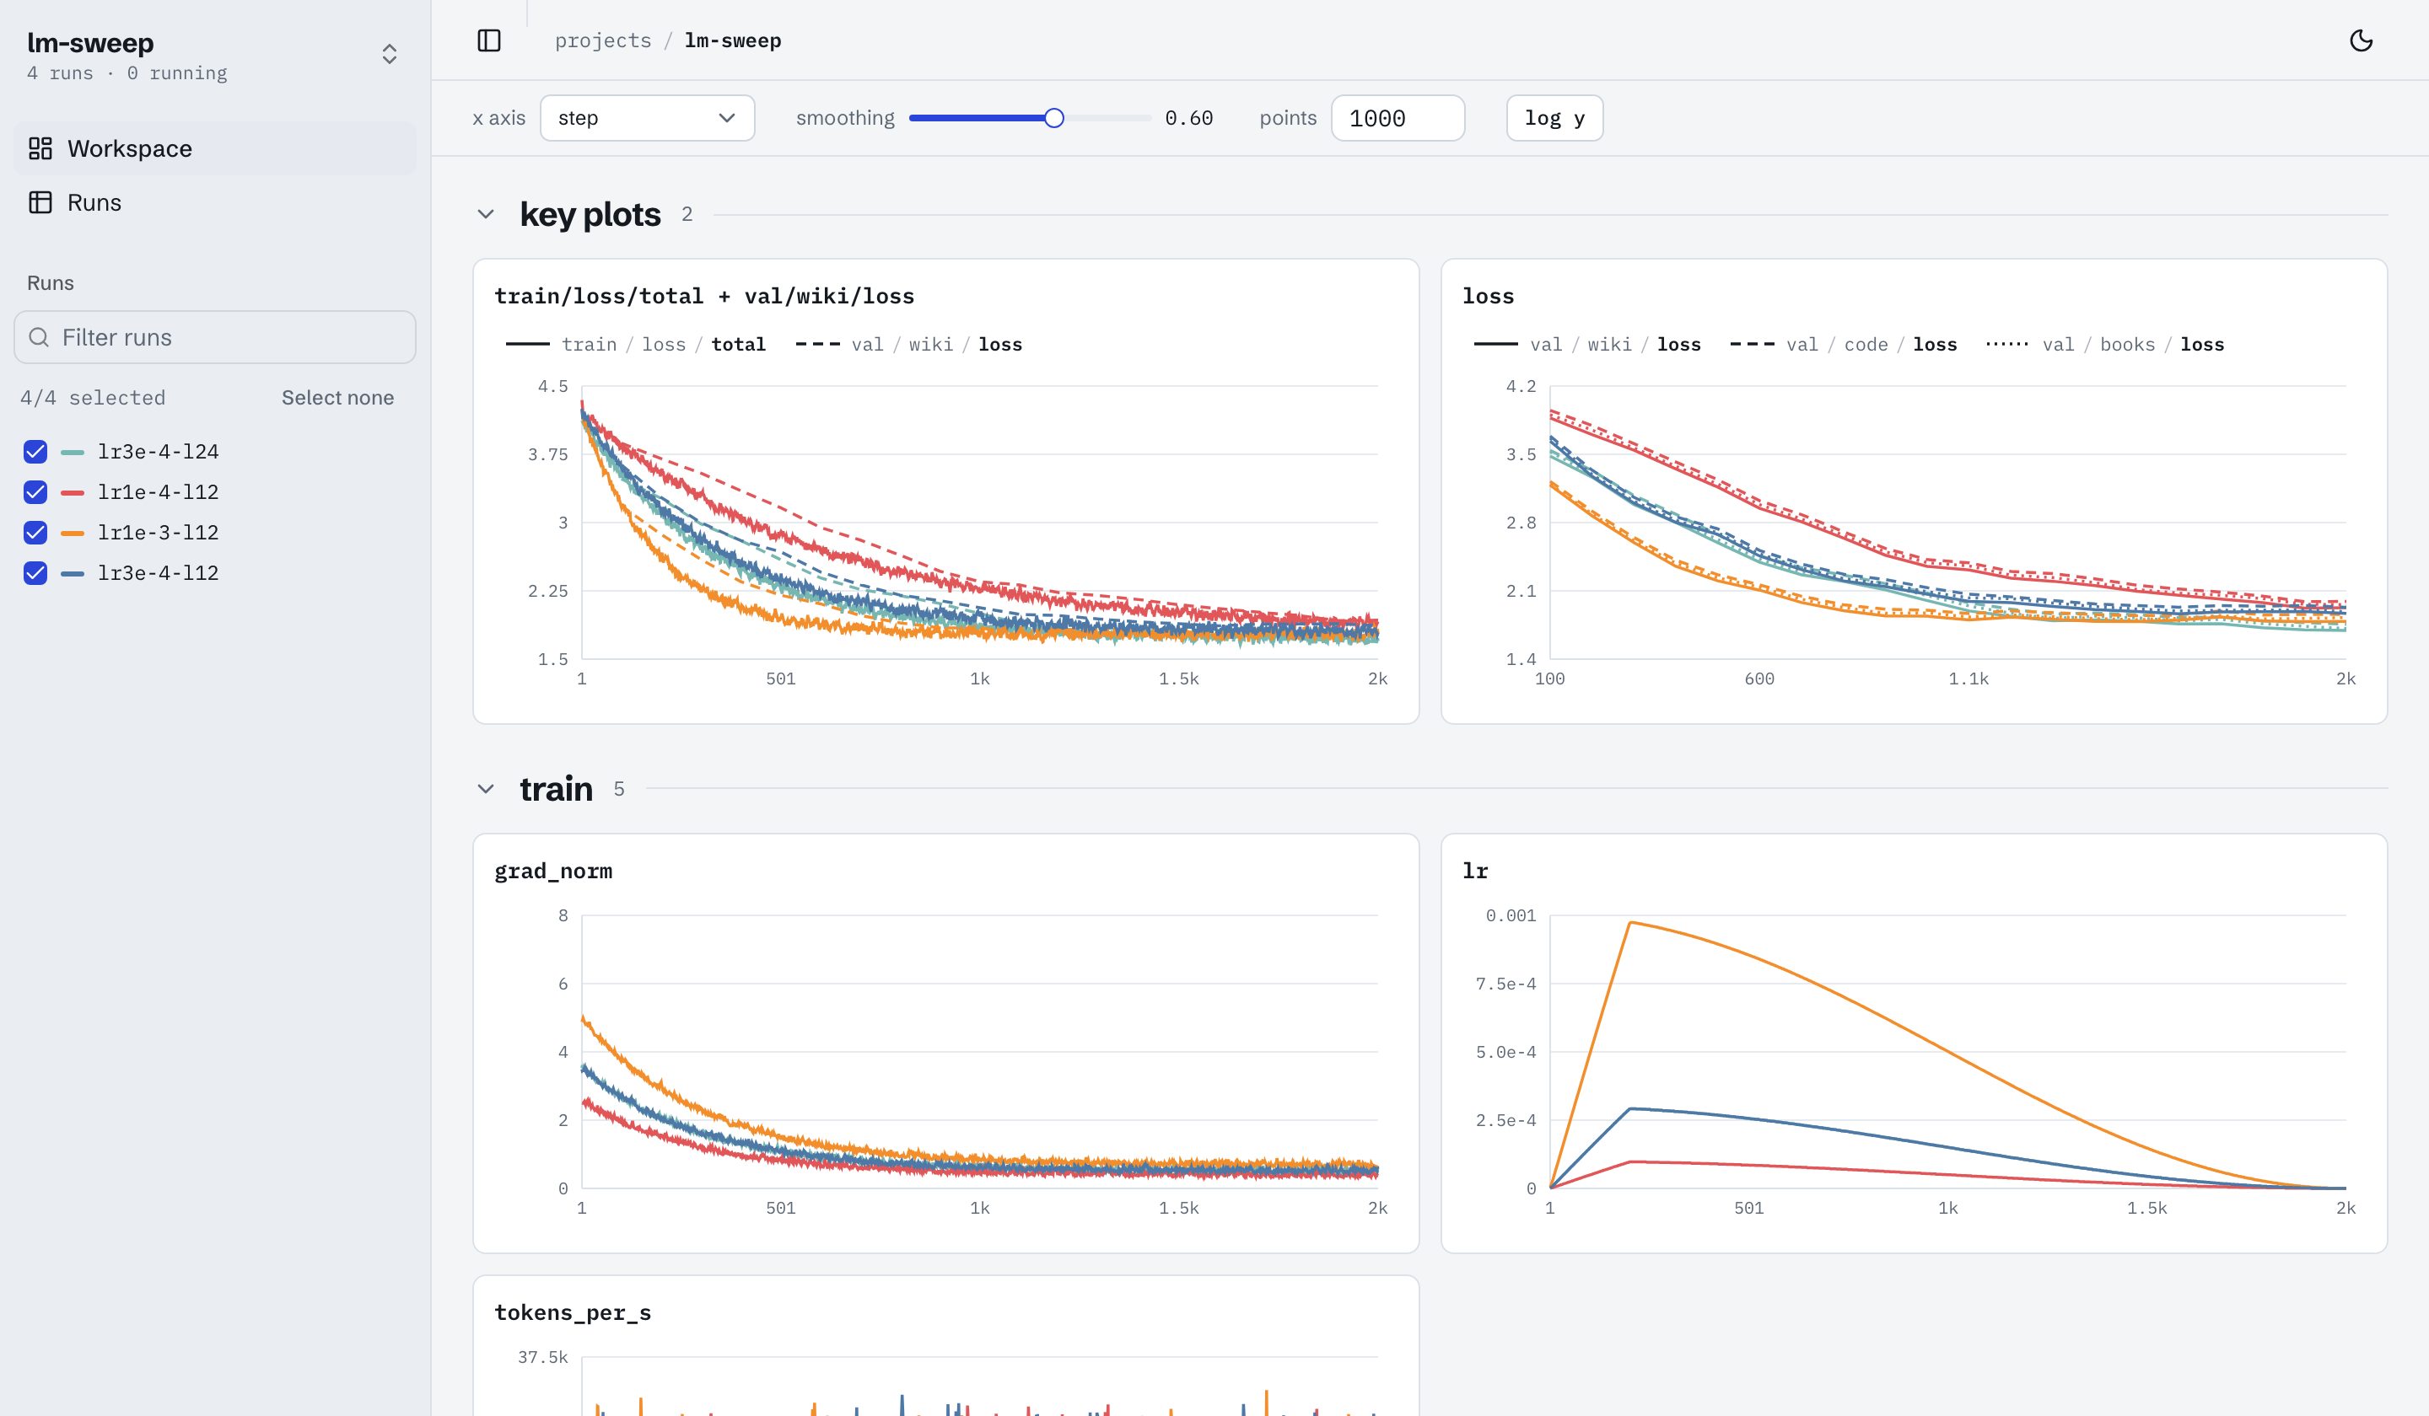Uncheck the lr3e-4-l24 run checkbox
Viewport: 2429px width, 1416px height.
point(35,452)
